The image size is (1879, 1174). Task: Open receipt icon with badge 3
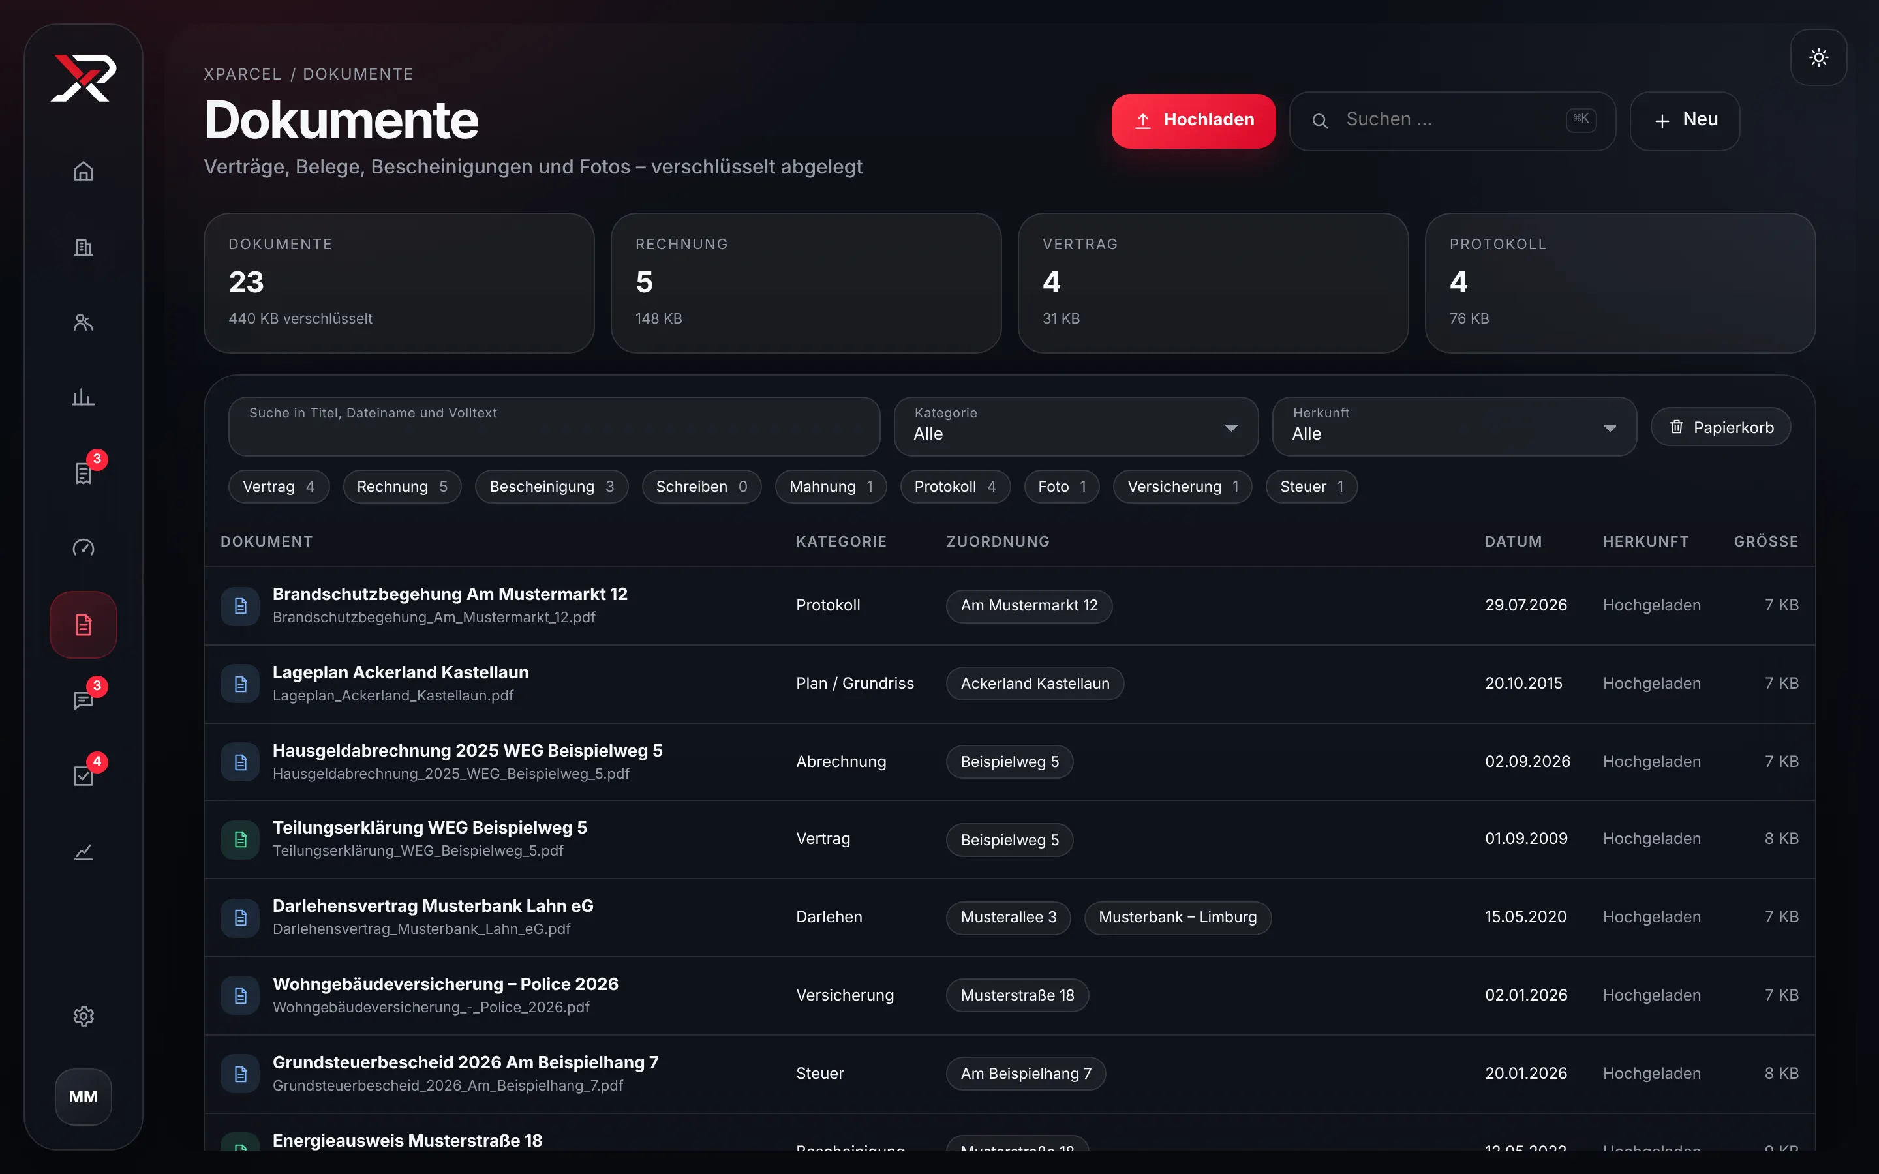(x=83, y=473)
